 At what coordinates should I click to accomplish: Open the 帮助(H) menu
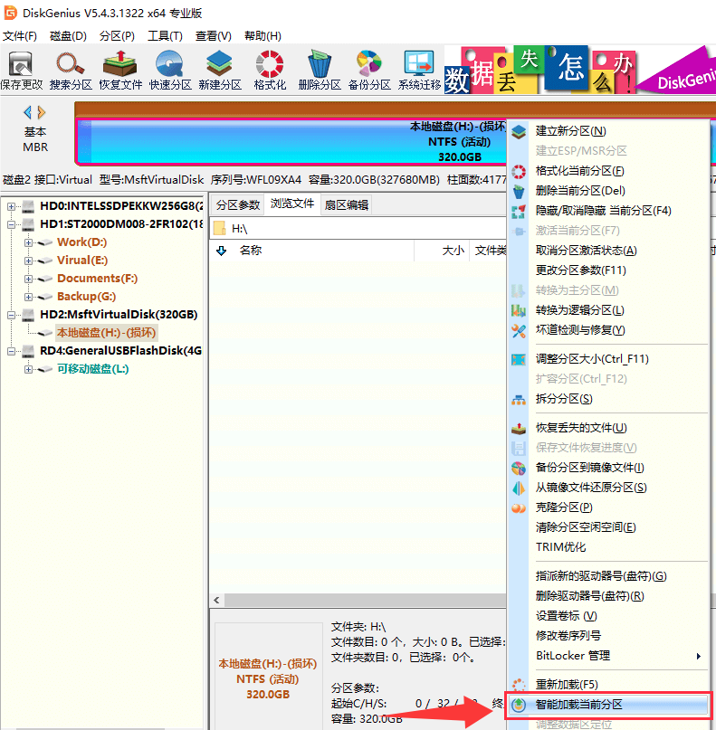pyautogui.click(x=263, y=36)
